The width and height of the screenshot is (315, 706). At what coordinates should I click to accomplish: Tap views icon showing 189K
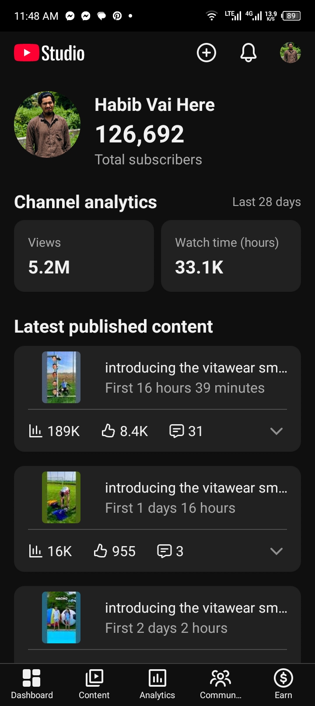(x=35, y=431)
